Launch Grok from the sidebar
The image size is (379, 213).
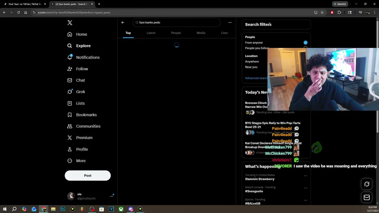(76, 92)
